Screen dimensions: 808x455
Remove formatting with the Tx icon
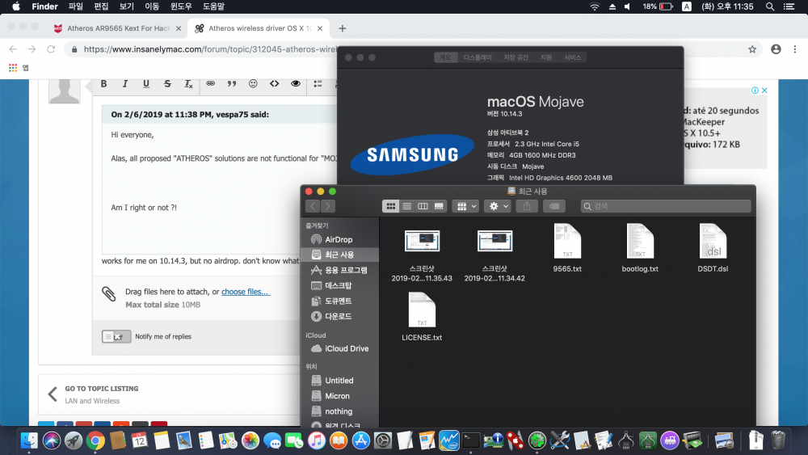tap(188, 83)
